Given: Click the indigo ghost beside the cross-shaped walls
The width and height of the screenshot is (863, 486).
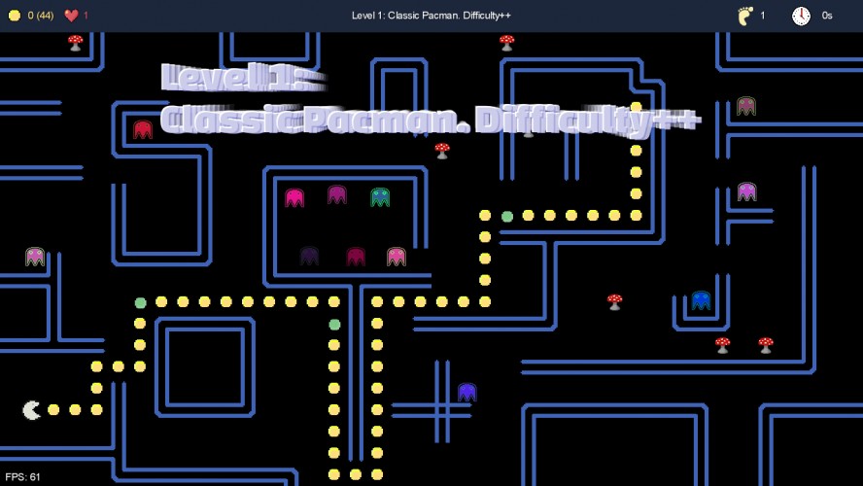Looking at the screenshot, I should [x=466, y=392].
